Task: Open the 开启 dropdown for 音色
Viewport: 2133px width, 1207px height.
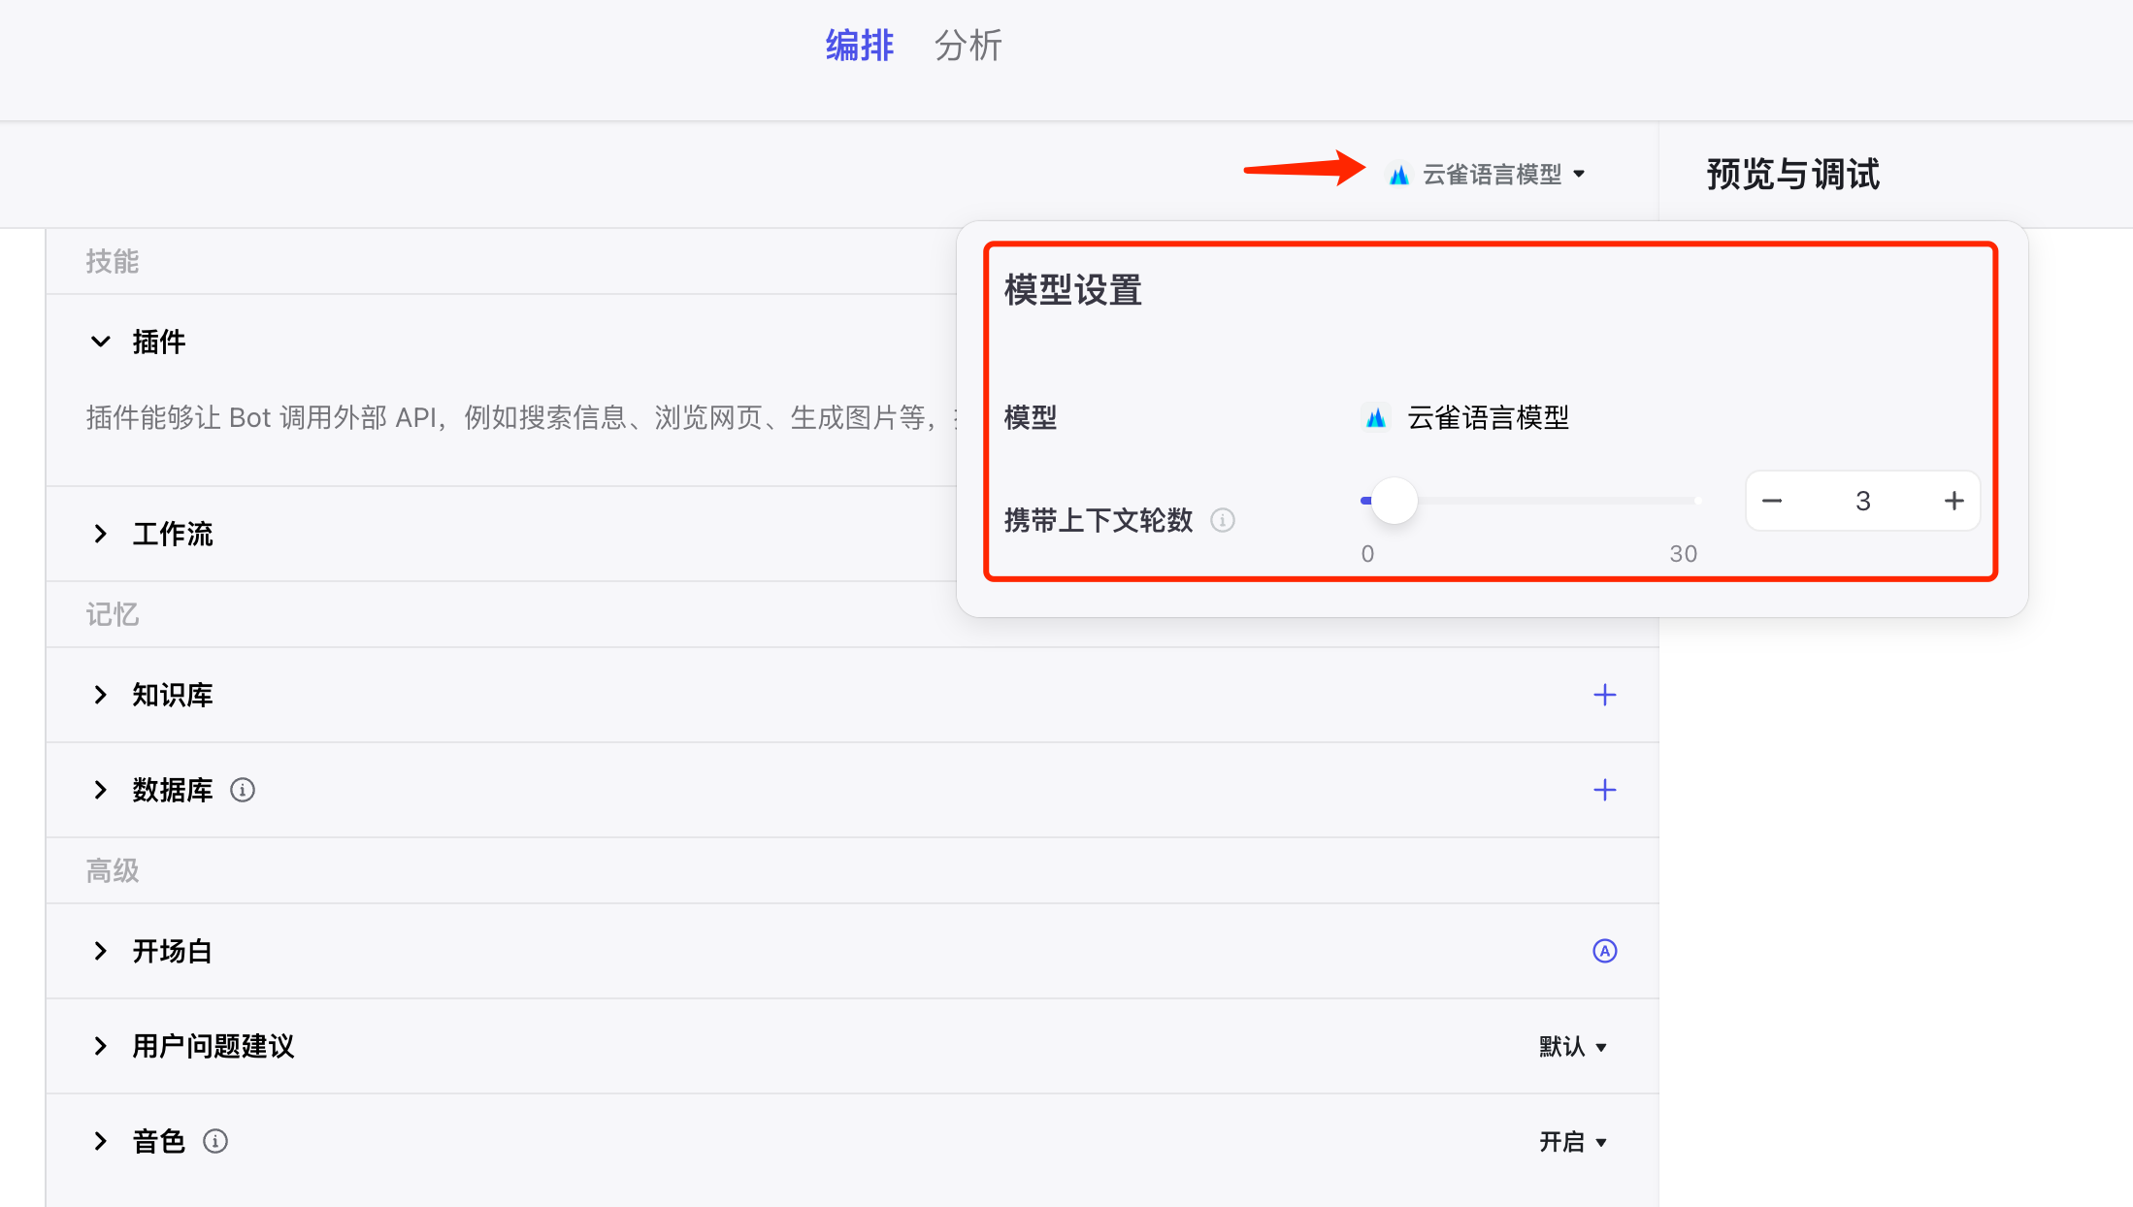Action: (1572, 1141)
